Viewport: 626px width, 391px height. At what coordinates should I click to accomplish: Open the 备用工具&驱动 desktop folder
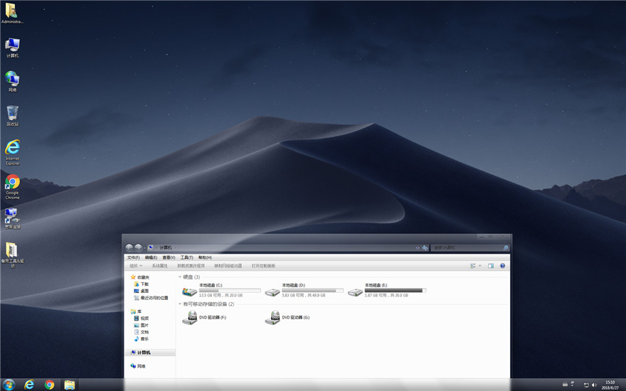coord(12,255)
